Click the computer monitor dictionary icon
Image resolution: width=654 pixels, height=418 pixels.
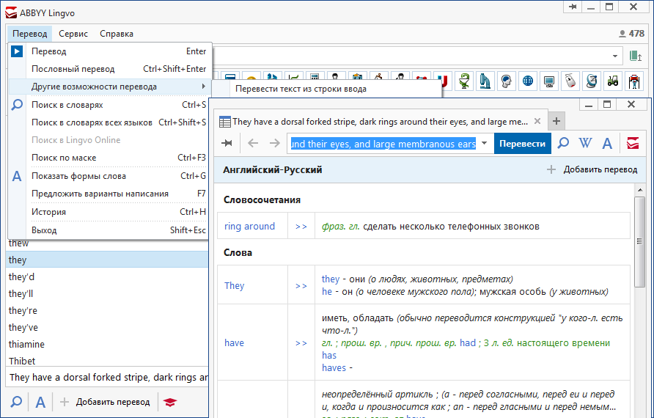pos(549,81)
